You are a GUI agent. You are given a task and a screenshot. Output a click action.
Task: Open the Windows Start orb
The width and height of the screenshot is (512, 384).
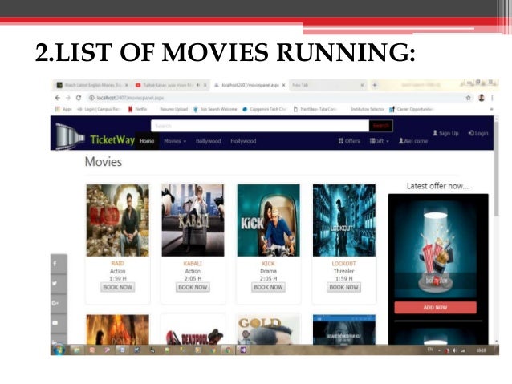tap(59, 350)
